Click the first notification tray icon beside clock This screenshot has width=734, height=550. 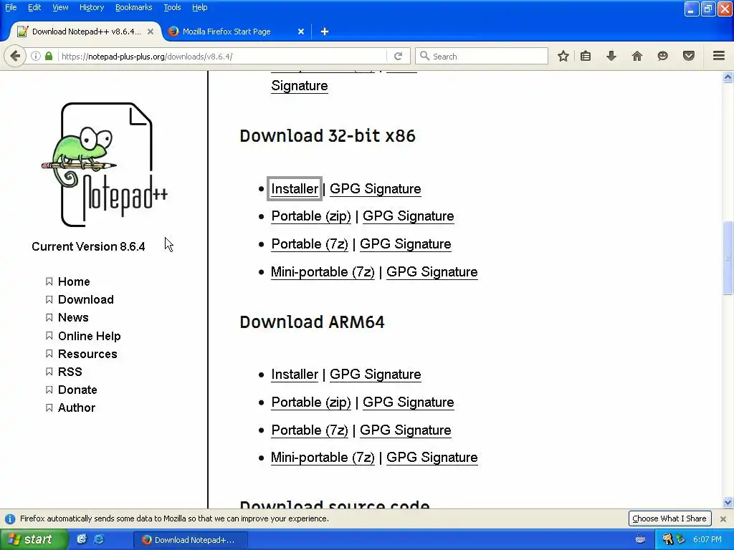(667, 539)
